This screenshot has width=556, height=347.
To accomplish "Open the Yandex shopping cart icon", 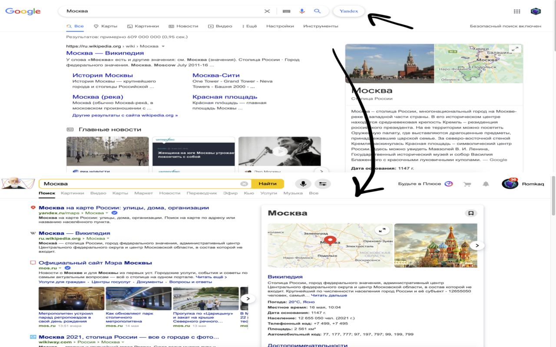I will [x=467, y=183].
